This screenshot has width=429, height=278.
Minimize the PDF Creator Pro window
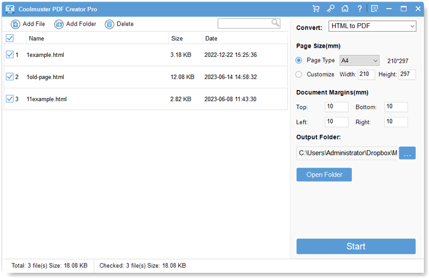coord(389,9)
